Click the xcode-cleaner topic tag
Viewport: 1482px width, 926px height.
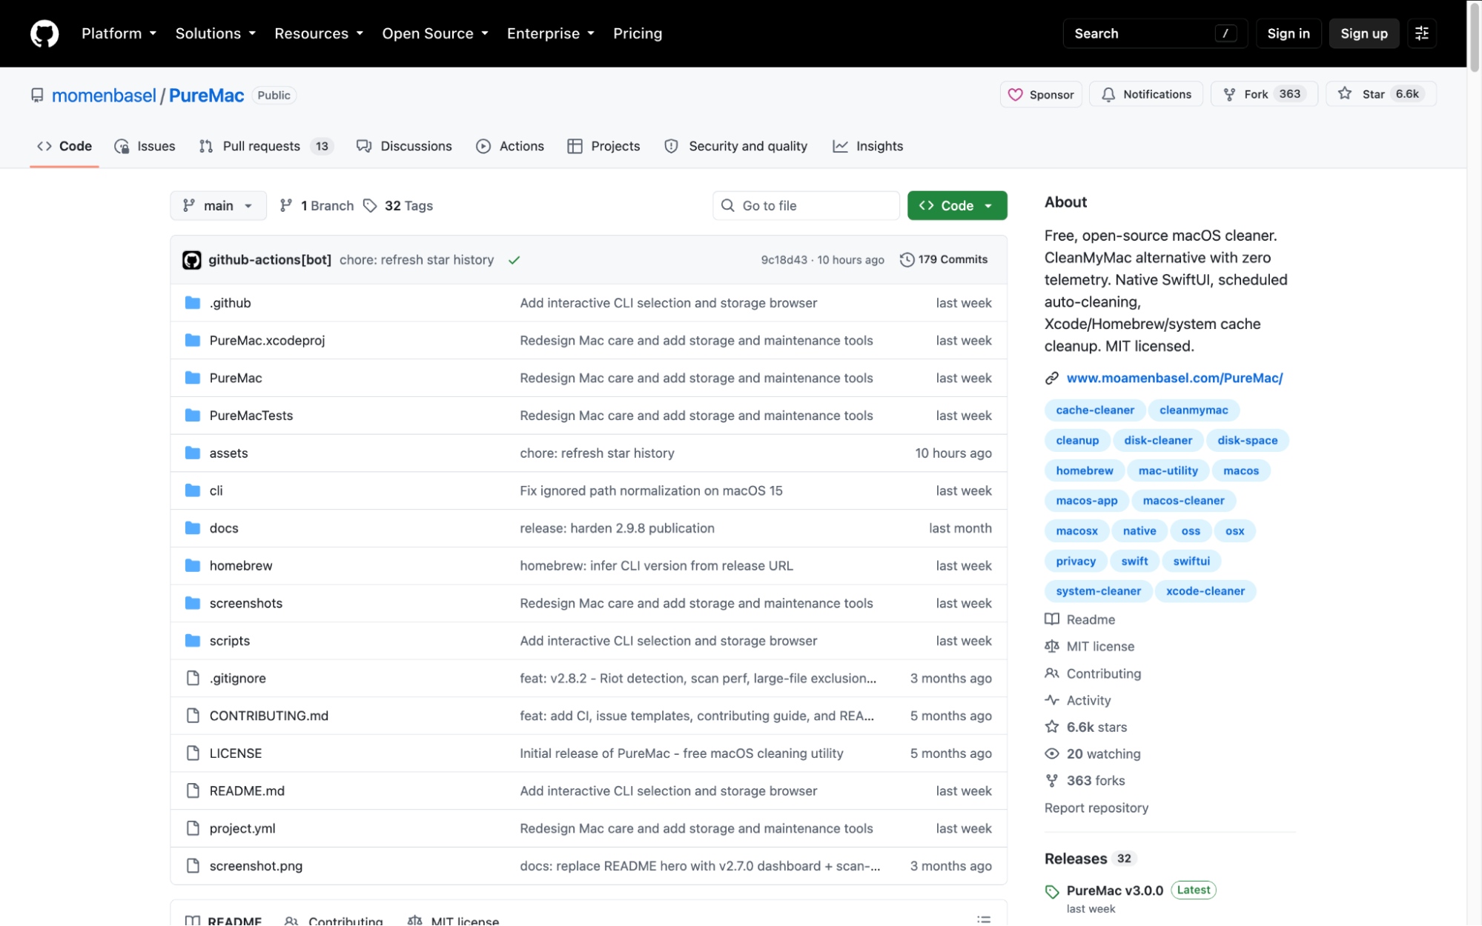(x=1205, y=591)
